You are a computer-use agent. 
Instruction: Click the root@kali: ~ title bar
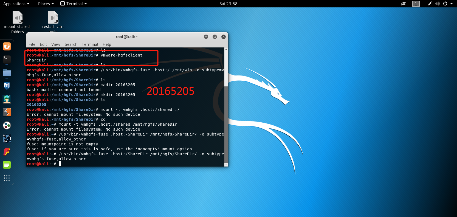tap(127, 37)
